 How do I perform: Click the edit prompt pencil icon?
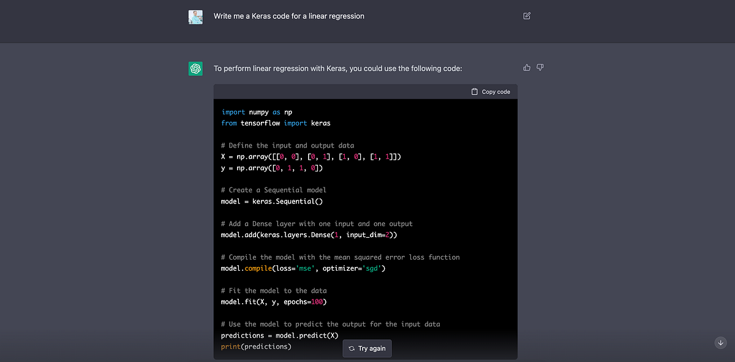pyautogui.click(x=526, y=16)
